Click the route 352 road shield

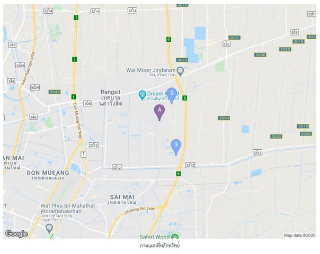click(x=226, y=43)
